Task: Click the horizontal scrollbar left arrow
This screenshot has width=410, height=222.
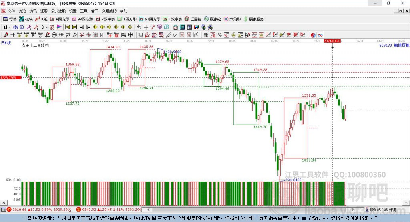Action: [x=148, y=210]
